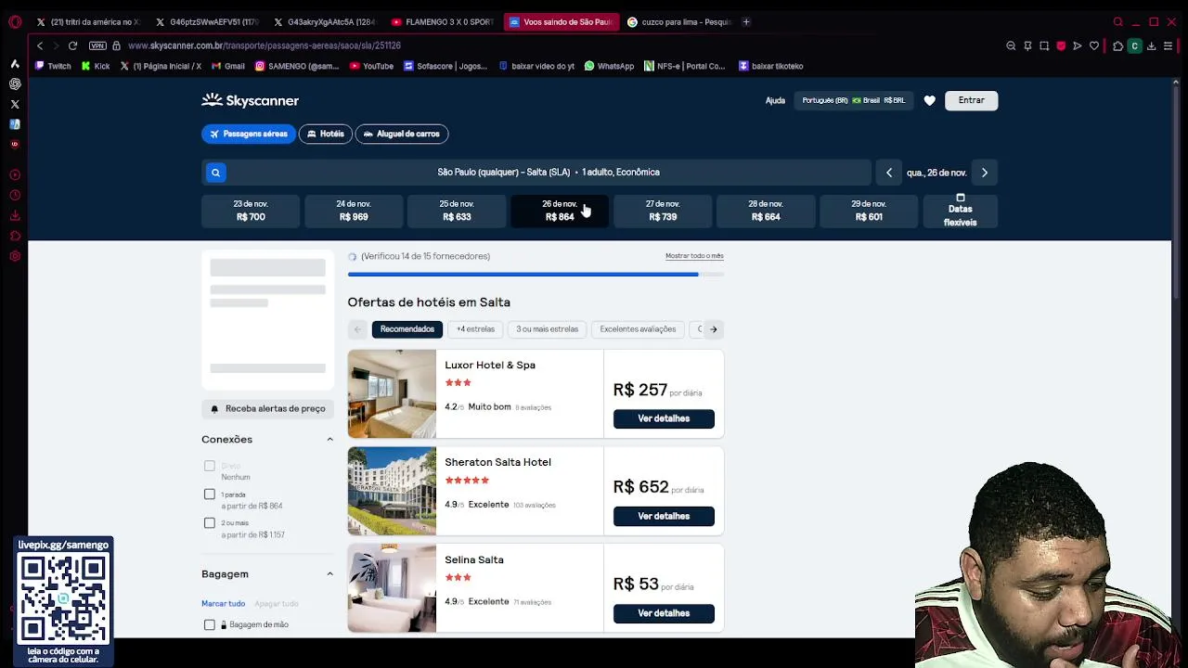Open Gmail bookmark
Image resolution: width=1188 pixels, height=668 pixels.
point(228,66)
